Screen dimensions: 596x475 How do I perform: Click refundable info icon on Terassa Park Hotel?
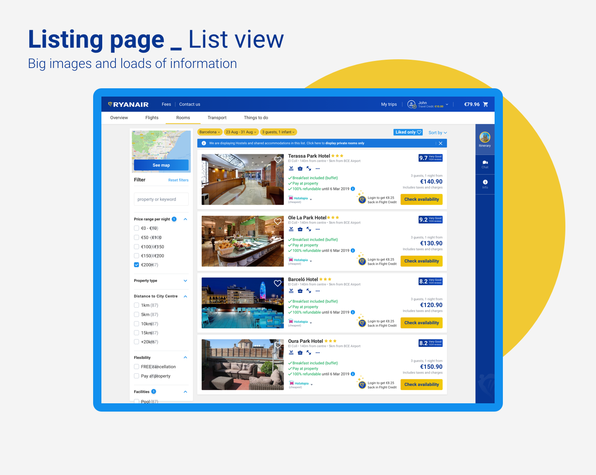click(353, 189)
